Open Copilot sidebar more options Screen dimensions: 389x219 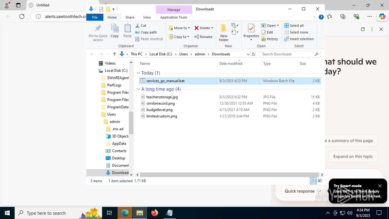(372, 29)
